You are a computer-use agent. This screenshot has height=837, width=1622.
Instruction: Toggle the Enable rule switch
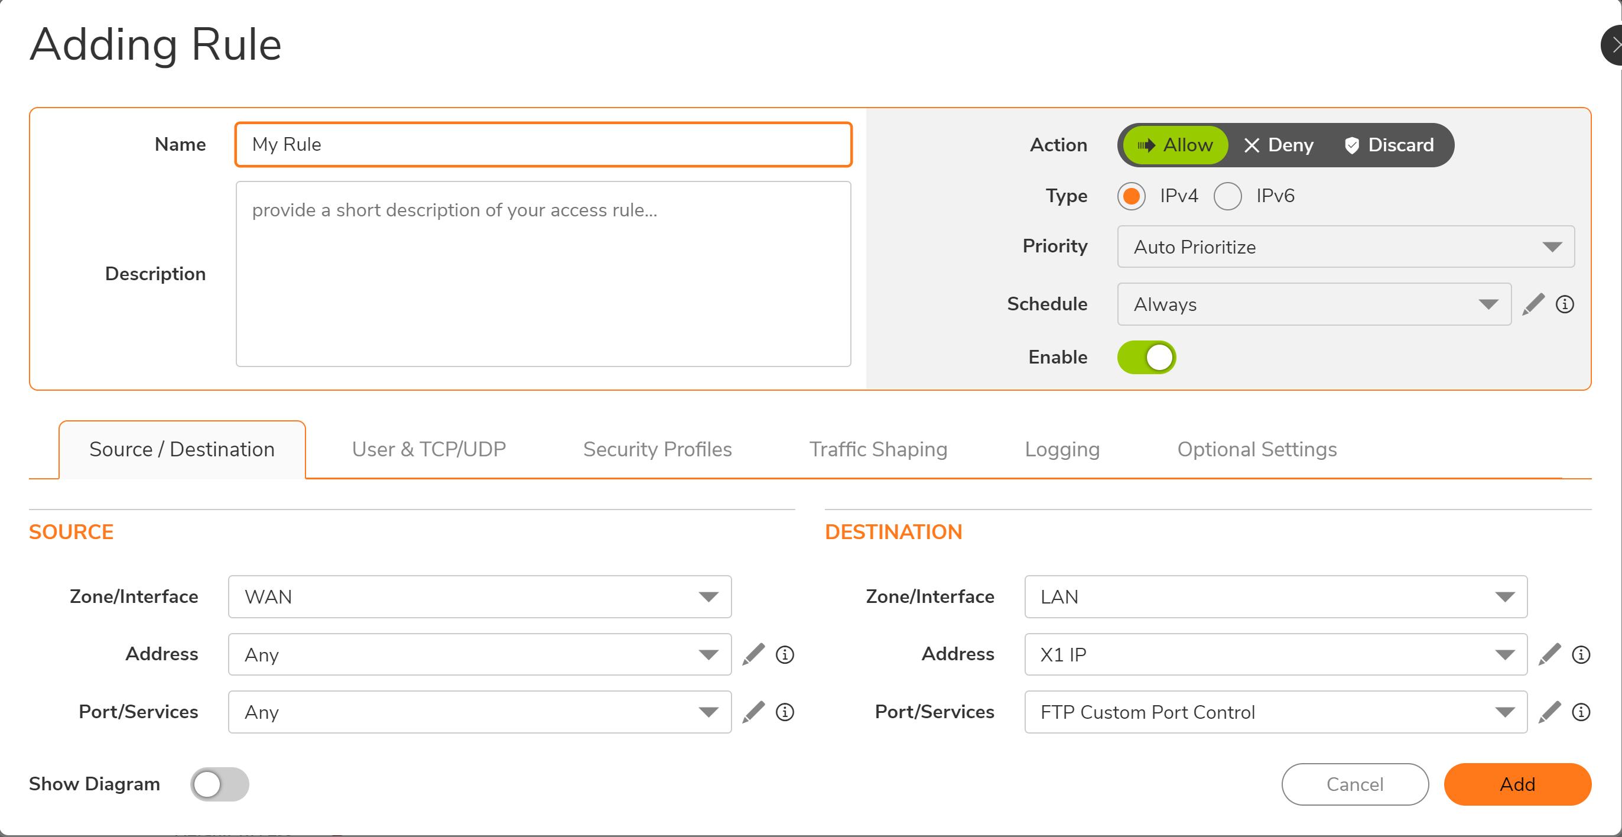click(1146, 357)
